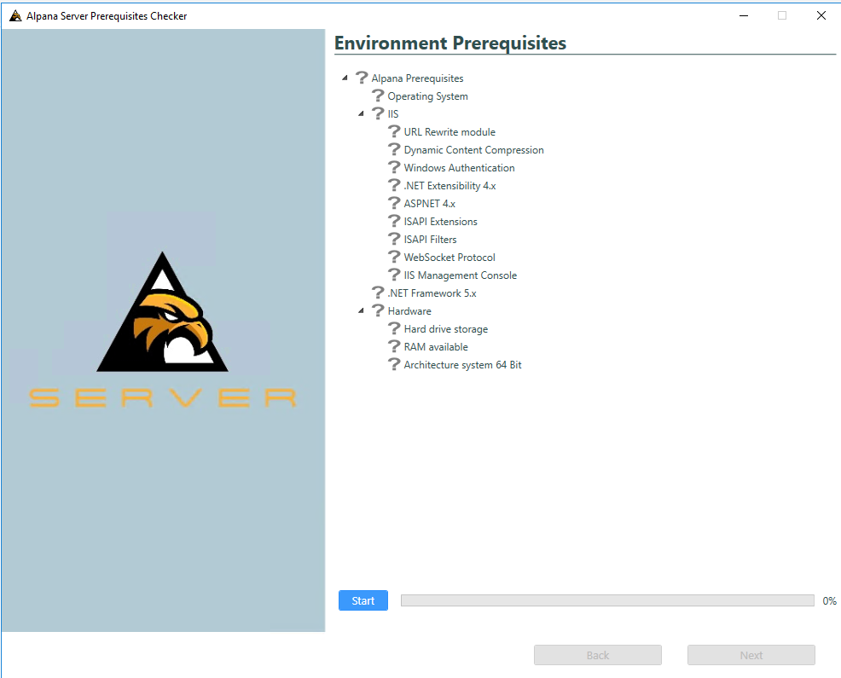Viewport: 841px width, 678px height.
Task: Select IIS Management Console text
Action: (461, 275)
